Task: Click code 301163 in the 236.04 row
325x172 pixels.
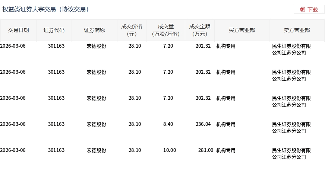Action: (x=56, y=124)
